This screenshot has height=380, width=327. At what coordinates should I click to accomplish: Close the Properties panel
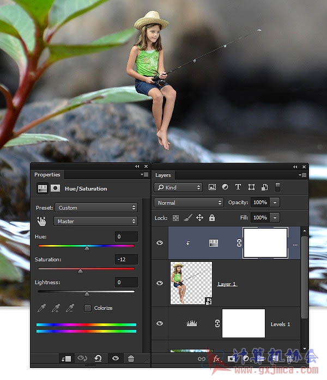tap(146, 166)
